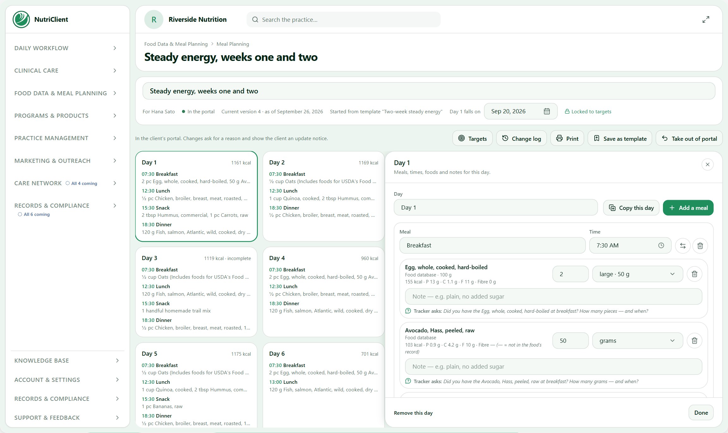The image size is (728, 433).
Task: Select the Day 2 card
Action: click(x=324, y=196)
